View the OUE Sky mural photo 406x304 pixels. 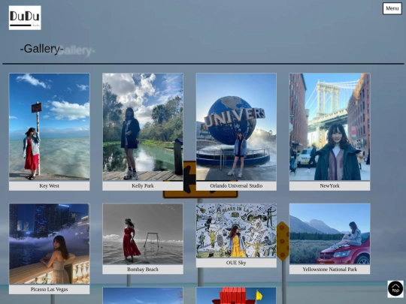(x=236, y=230)
